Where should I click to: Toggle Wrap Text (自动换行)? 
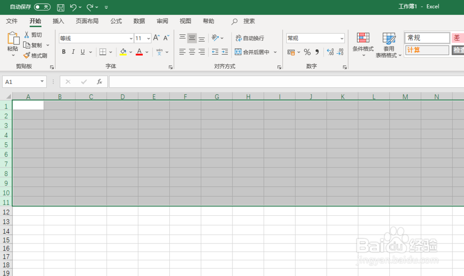coord(250,38)
